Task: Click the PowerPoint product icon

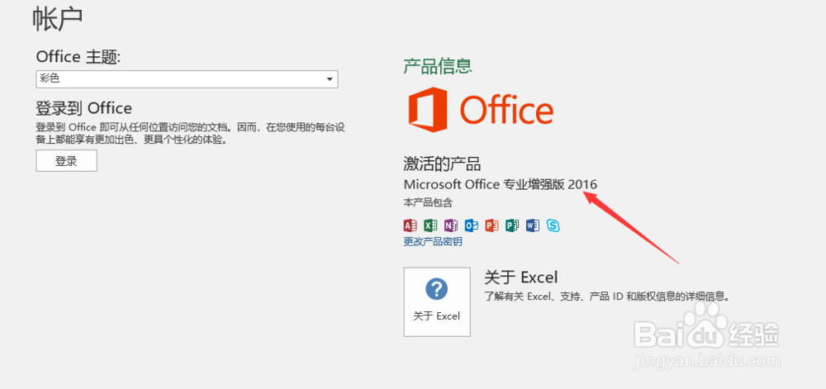Action: coord(491,225)
